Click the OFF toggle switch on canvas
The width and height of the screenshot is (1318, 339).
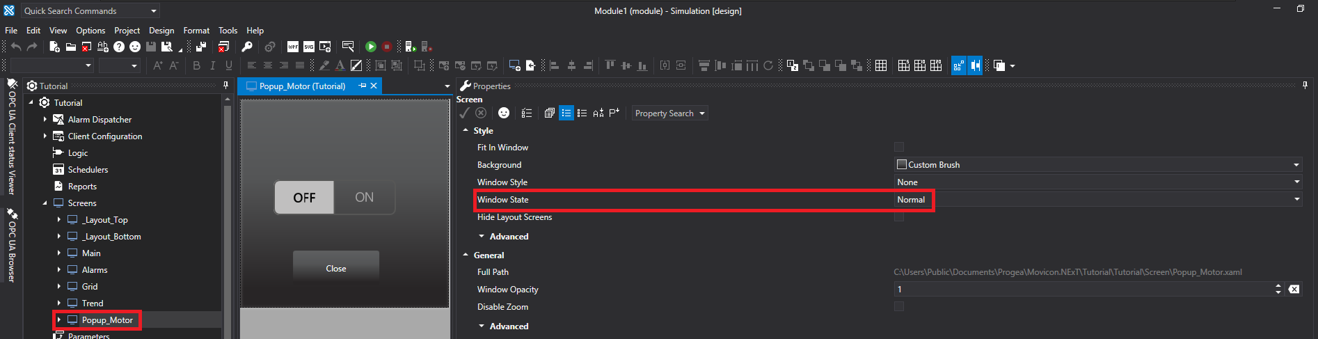[x=304, y=198]
